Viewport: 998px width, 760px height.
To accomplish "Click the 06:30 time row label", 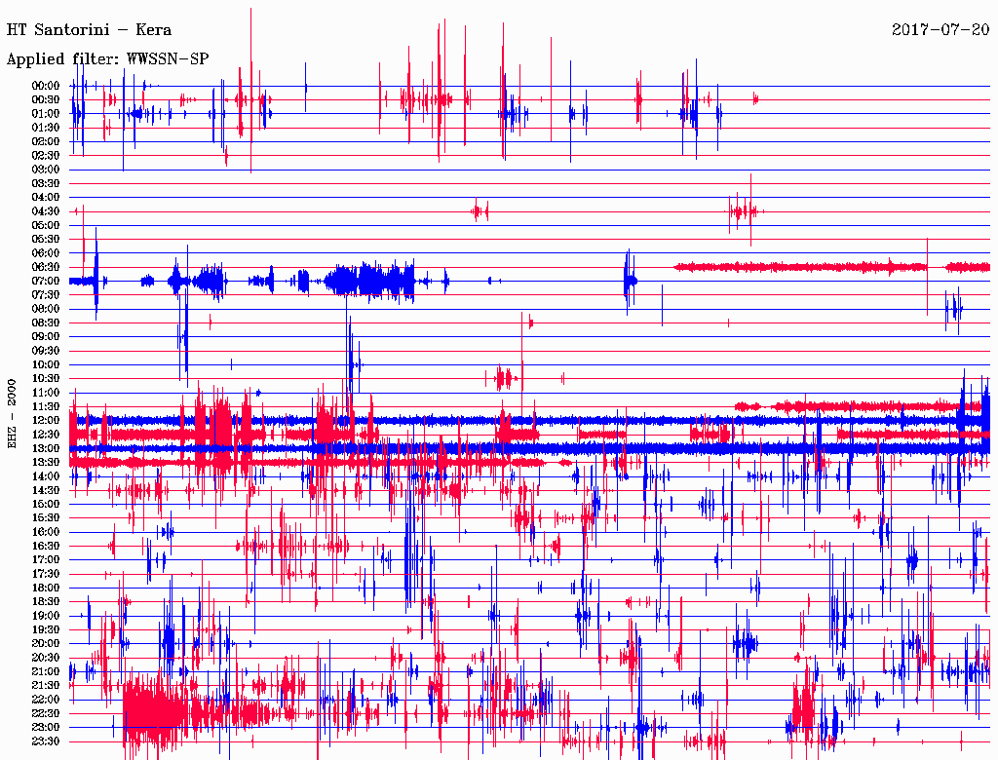I will (46, 267).
